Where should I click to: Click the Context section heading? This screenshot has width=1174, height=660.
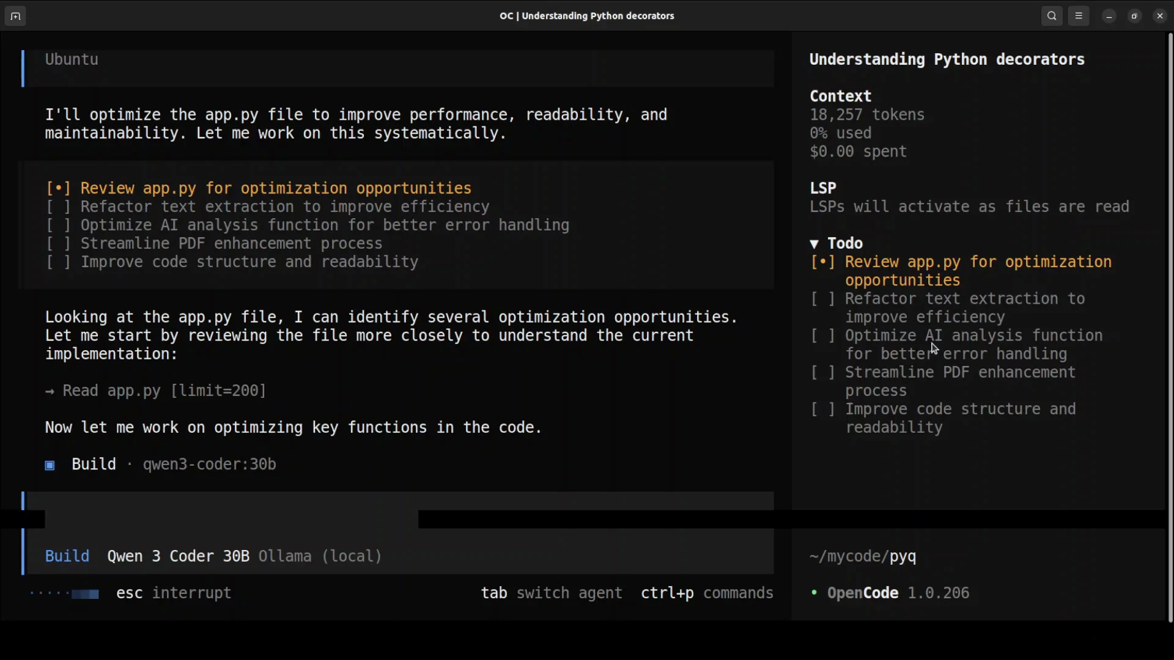[841, 97]
